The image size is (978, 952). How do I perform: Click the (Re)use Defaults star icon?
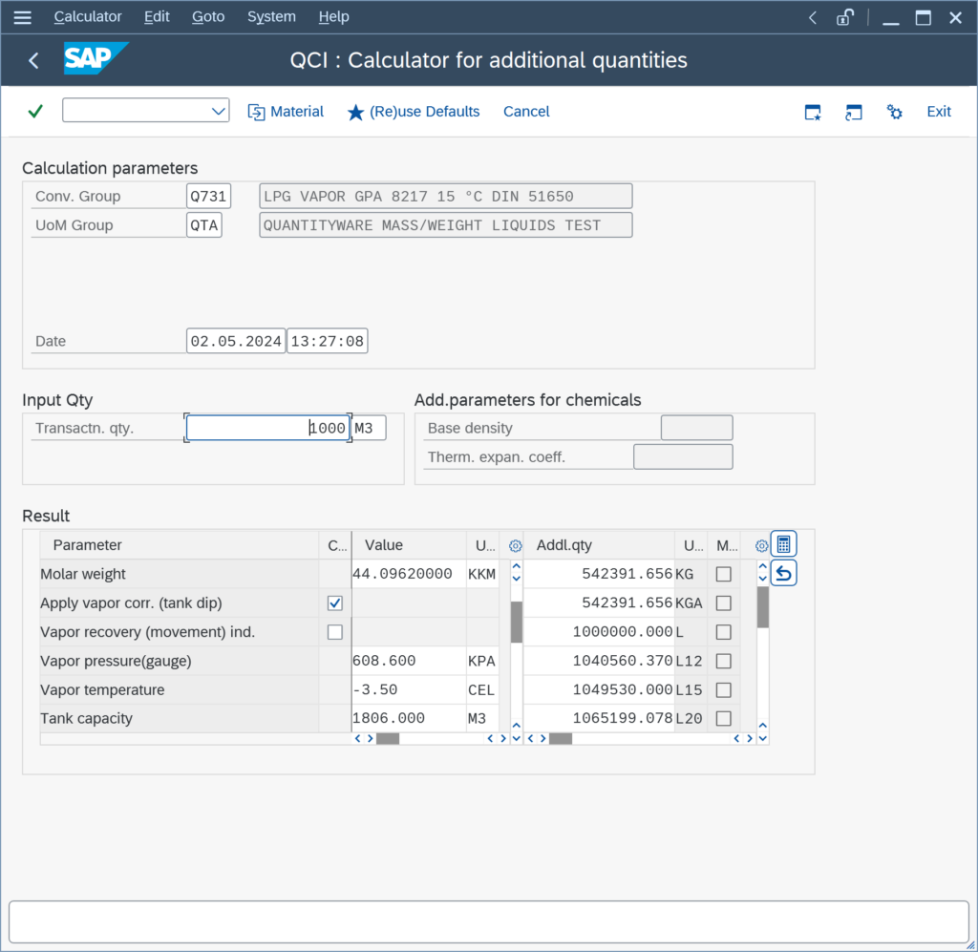pyautogui.click(x=355, y=113)
